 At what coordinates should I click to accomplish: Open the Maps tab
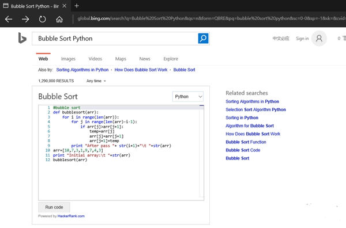pos(121,59)
